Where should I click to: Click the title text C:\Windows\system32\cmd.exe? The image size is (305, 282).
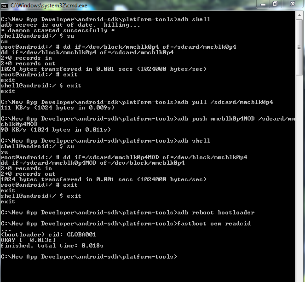pyautogui.click(x=49, y=6)
